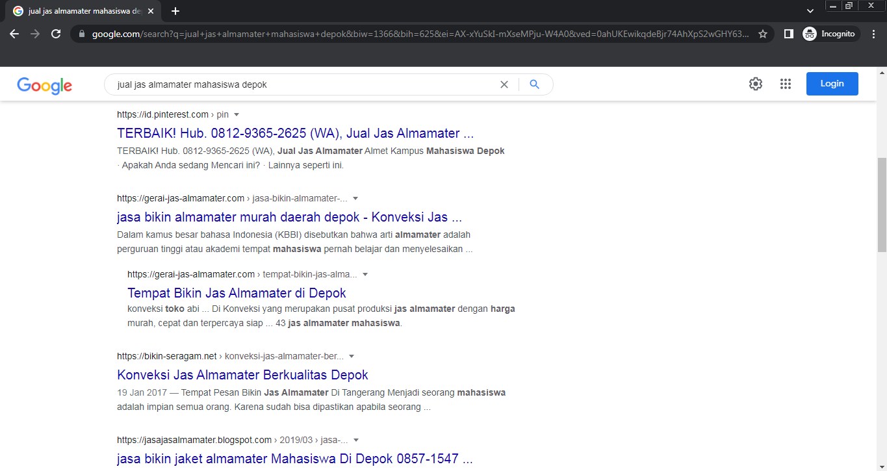Open the TERBAIK! Hub. 0812-9365-2625 result
The image size is (887, 471).
point(295,134)
